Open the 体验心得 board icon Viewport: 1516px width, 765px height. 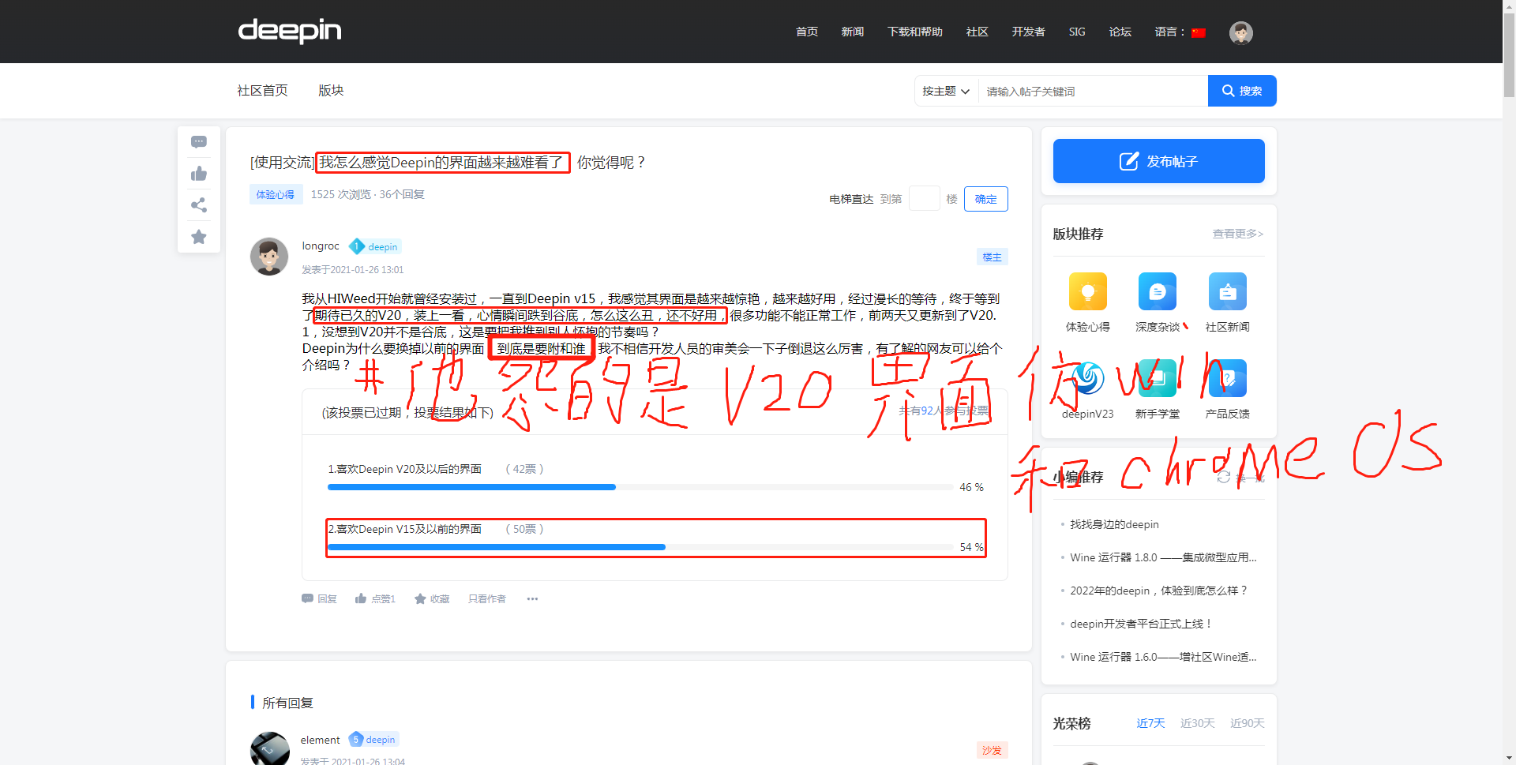[x=1088, y=291]
